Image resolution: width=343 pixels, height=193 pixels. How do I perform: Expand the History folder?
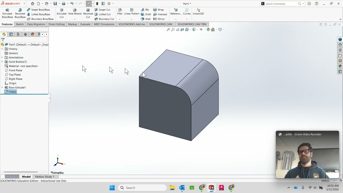(2, 49)
